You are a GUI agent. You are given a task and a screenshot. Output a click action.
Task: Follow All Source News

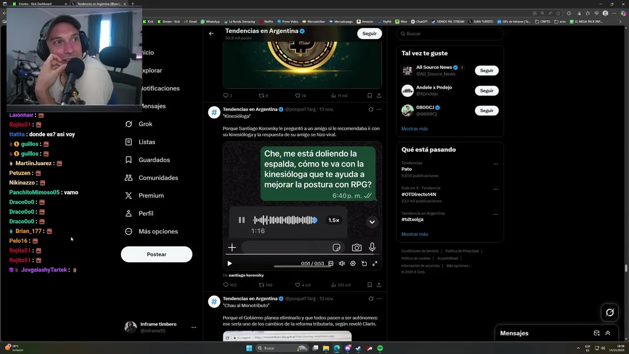coord(487,70)
